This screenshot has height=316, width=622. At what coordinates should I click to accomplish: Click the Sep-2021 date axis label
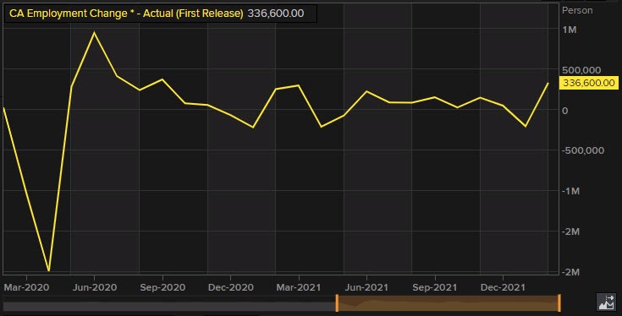(x=435, y=287)
